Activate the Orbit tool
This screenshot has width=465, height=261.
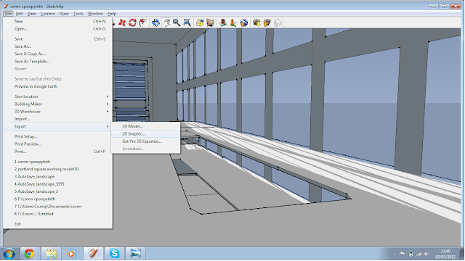coord(155,22)
